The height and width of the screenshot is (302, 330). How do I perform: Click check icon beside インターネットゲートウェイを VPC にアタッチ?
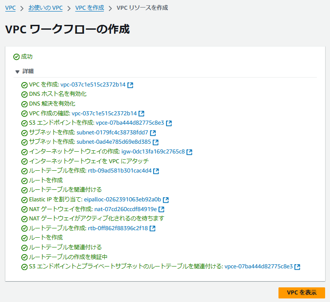24,161
